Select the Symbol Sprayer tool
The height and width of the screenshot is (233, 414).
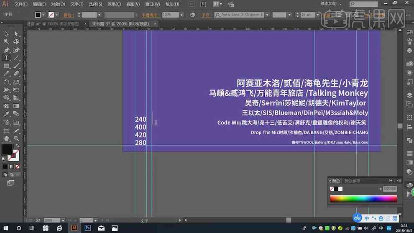tap(6, 122)
